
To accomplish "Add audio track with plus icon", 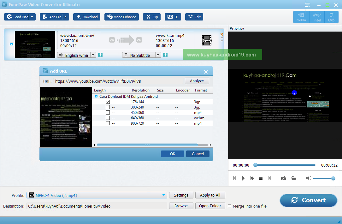I will [x=100, y=55].
